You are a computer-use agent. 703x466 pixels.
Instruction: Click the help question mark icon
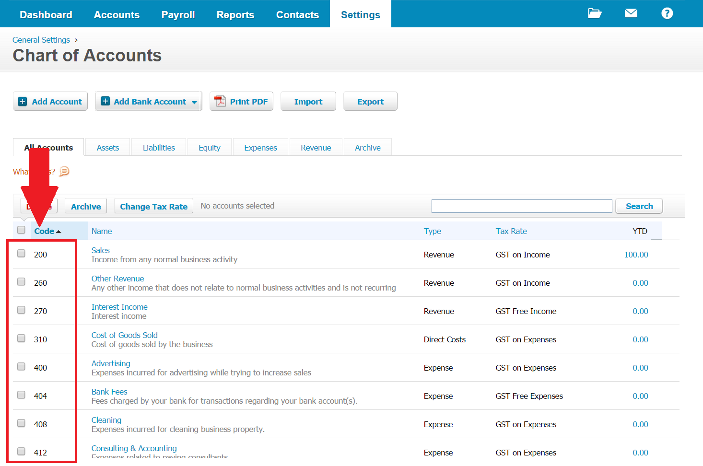pyautogui.click(x=667, y=13)
